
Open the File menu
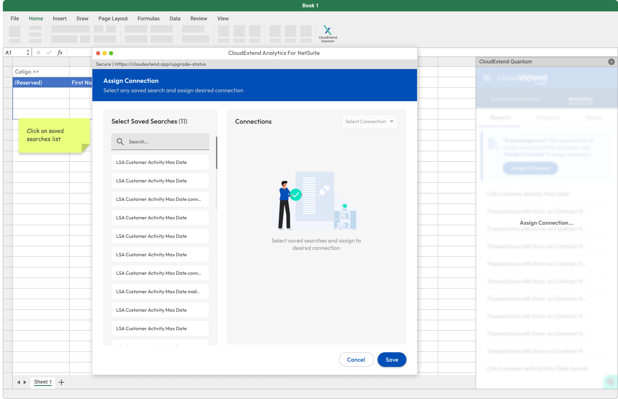(x=15, y=19)
